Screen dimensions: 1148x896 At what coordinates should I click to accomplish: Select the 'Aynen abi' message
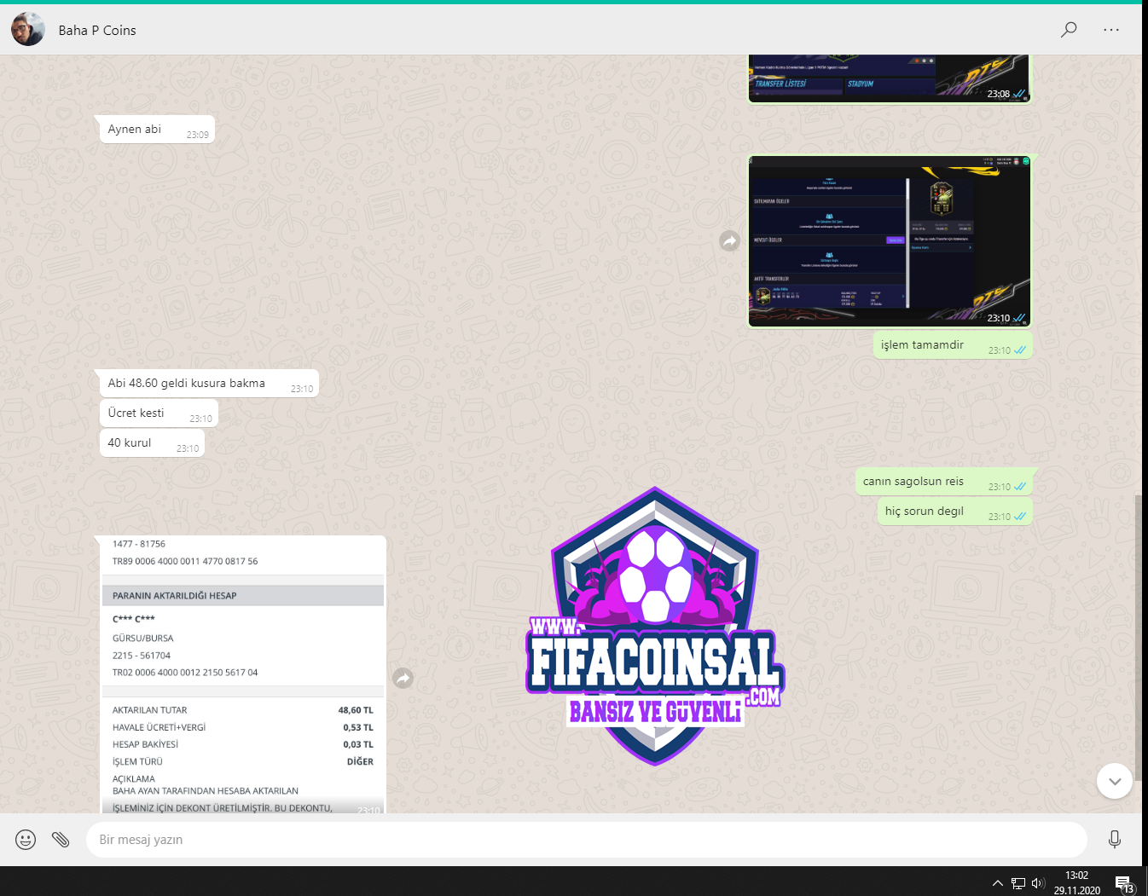pos(157,130)
